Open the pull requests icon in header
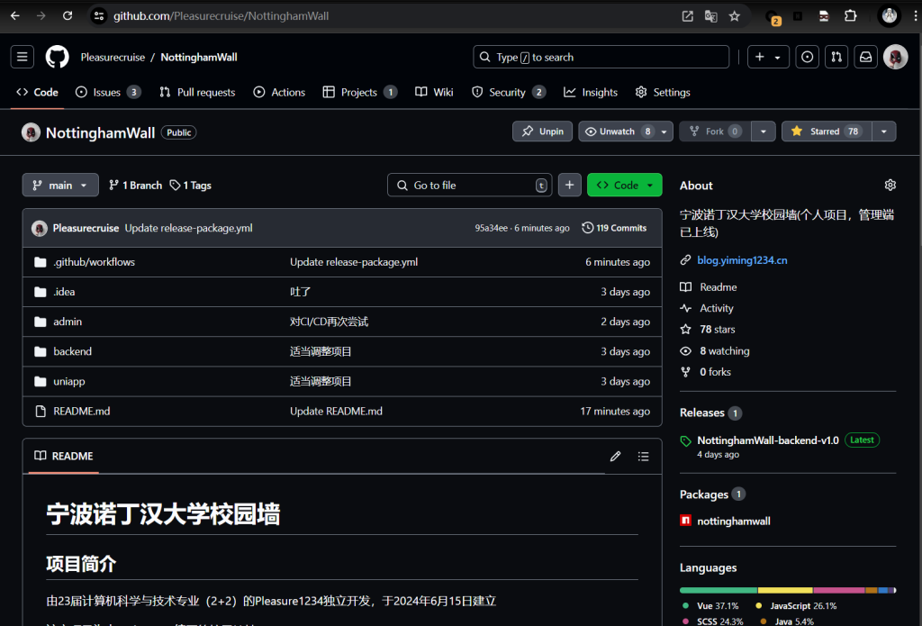This screenshot has width=922, height=626. pos(836,57)
